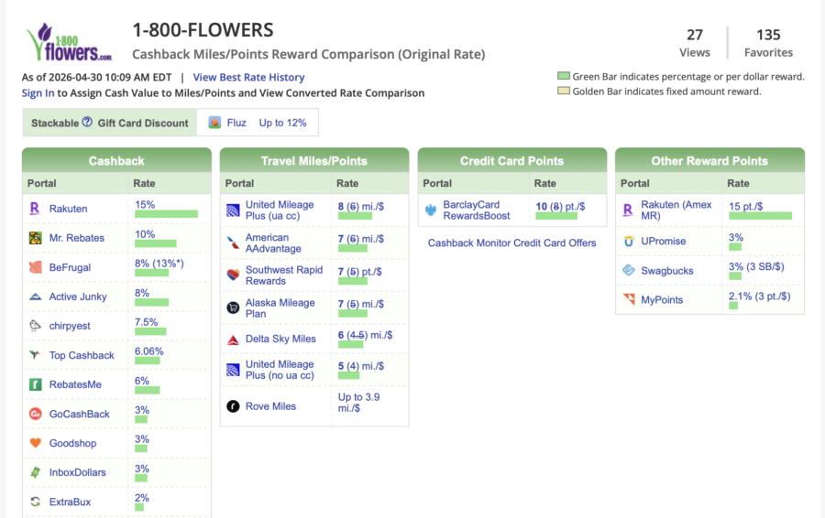Click the 8% (13%*) BeFrugal rate
The image size is (825, 518).
point(159,264)
